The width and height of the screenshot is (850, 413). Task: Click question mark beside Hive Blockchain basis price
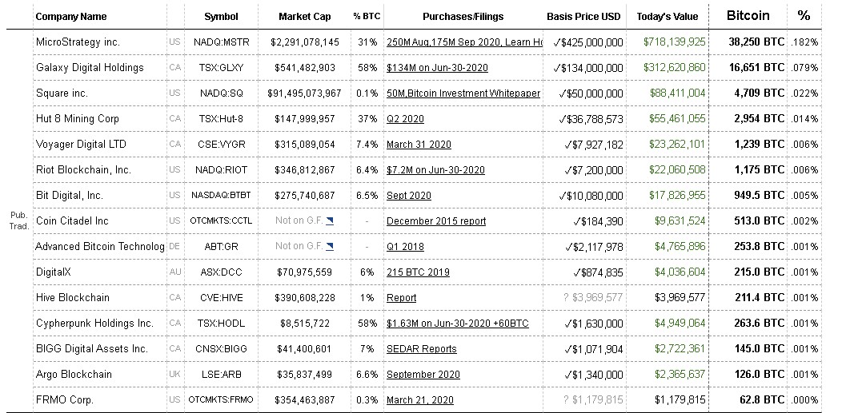tap(566, 298)
